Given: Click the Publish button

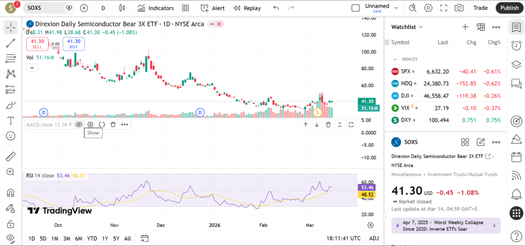Looking at the screenshot, I should coord(509,8).
